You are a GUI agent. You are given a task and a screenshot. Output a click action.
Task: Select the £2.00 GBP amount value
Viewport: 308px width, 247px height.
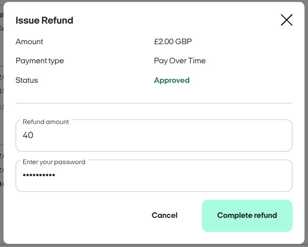coord(173,42)
